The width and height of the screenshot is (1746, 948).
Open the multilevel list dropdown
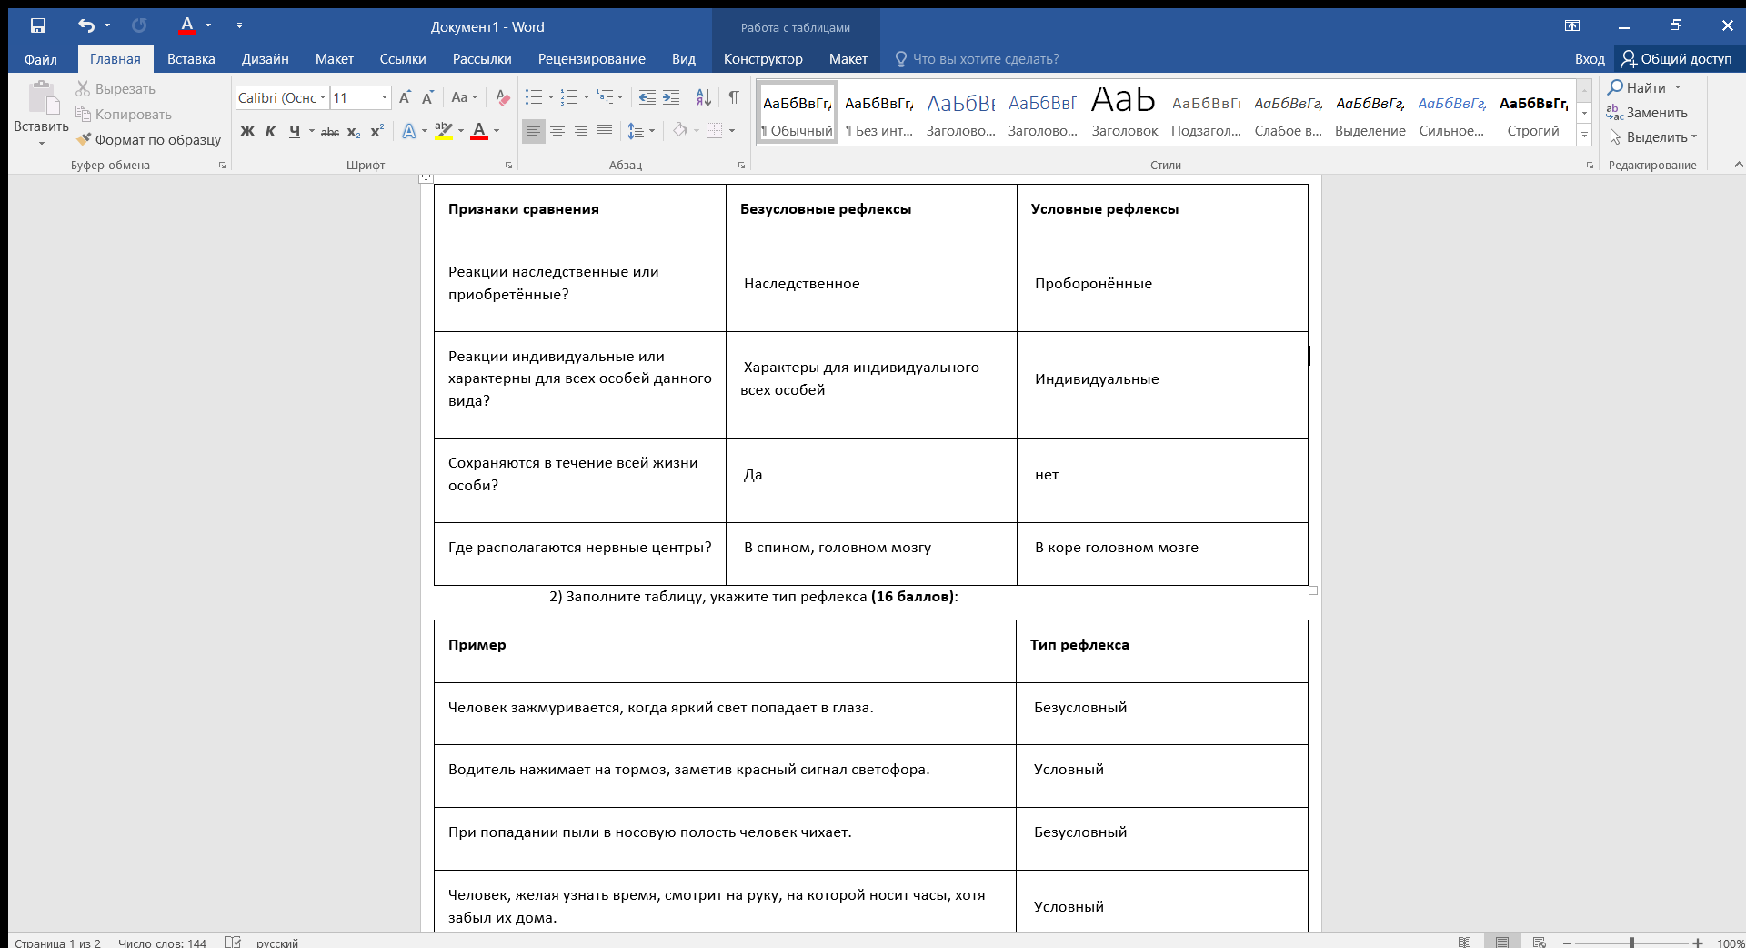pos(620,97)
